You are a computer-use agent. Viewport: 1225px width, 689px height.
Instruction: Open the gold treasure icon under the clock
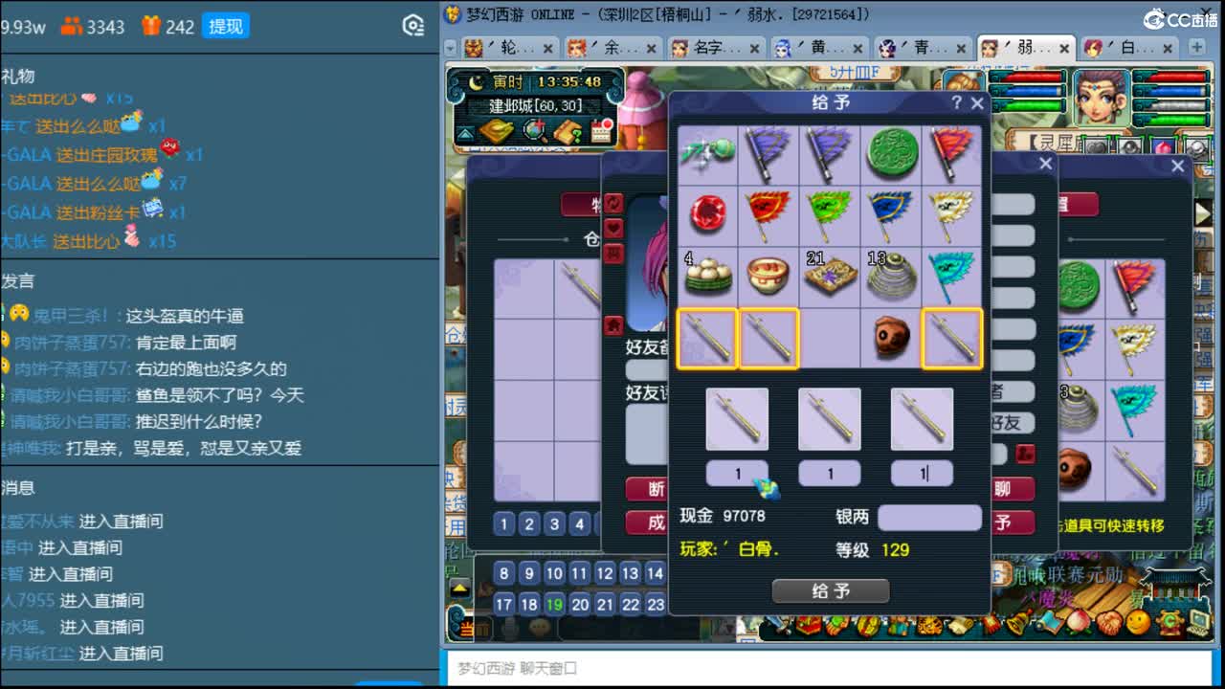(496, 131)
